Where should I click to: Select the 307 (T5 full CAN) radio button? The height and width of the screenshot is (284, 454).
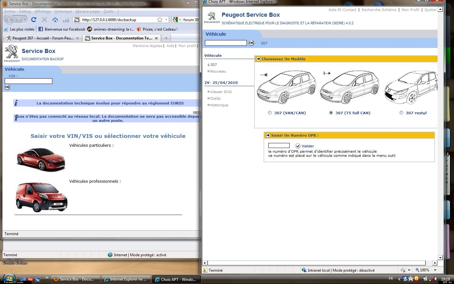(x=331, y=113)
